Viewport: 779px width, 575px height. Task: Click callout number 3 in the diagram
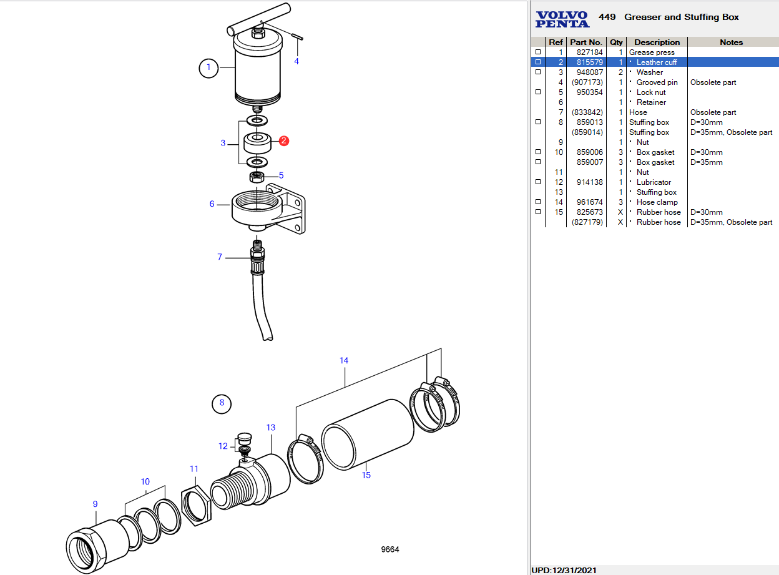(x=223, y=143)
